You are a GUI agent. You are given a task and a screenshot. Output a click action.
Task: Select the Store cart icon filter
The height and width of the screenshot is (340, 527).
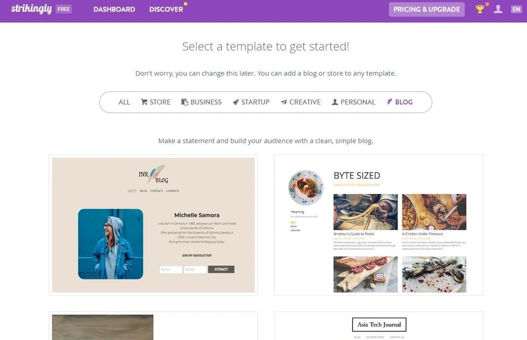(x=144, y=102)
